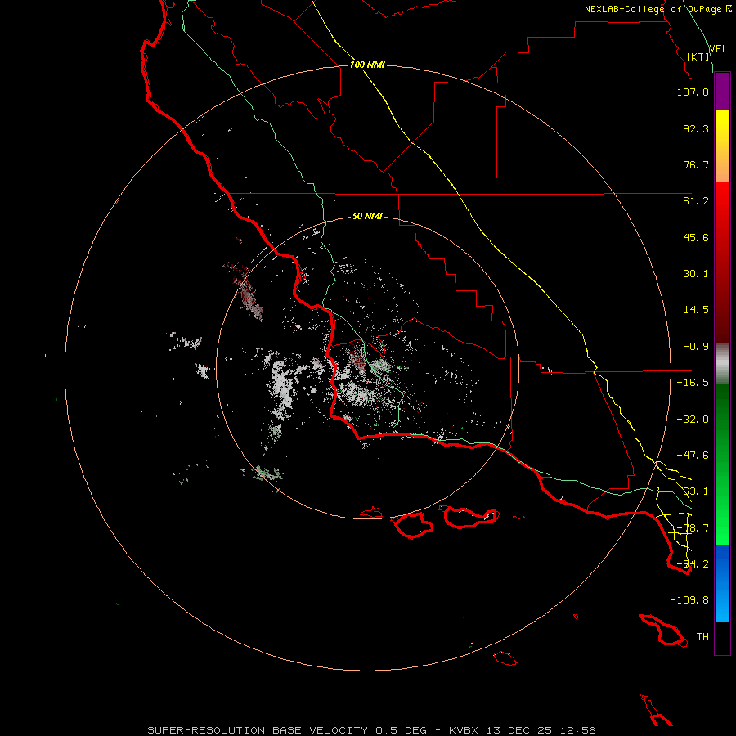Click the 107.8 scale value
The height and width of the screenshot is (736, 736).
pyautogui.click(x=693, y=92)
